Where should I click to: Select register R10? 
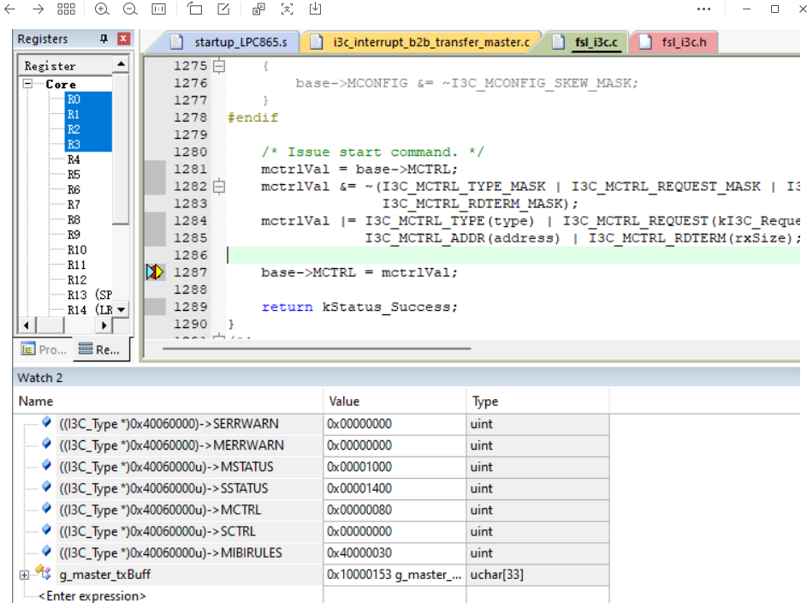coord(77,250)
